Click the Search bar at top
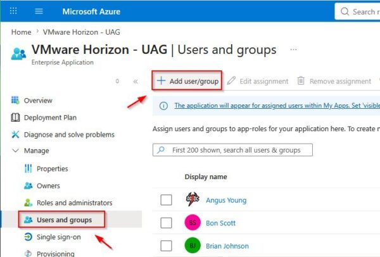Screen dimensions: 380x257 (357, 11)
